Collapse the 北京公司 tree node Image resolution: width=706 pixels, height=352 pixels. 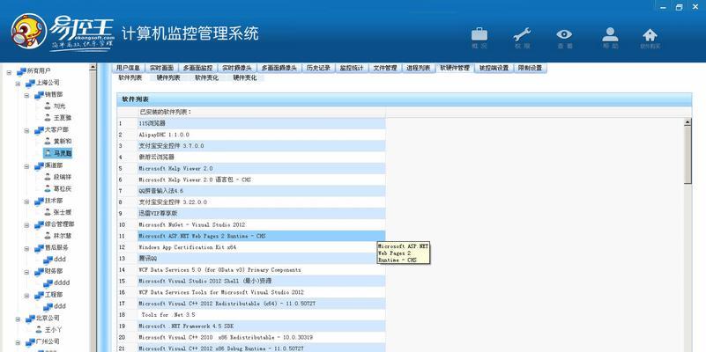[18, 319]
